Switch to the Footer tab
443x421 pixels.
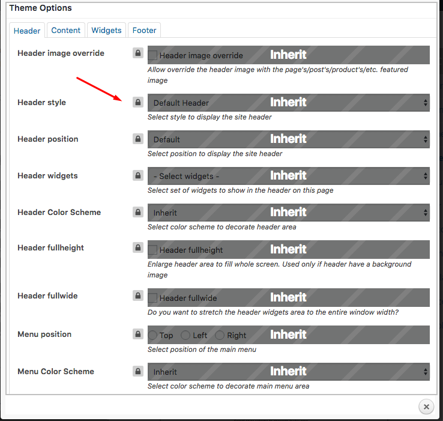coord(145,30)
